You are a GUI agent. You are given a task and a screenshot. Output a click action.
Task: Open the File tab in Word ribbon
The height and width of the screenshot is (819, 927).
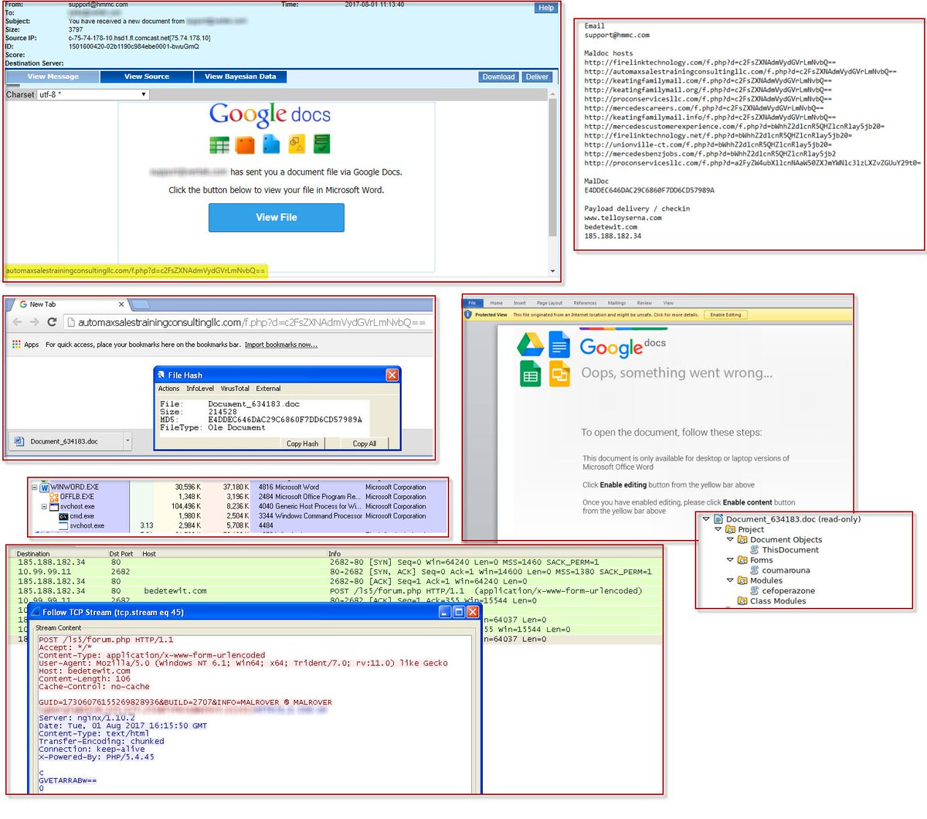click(x=472, y=303)
